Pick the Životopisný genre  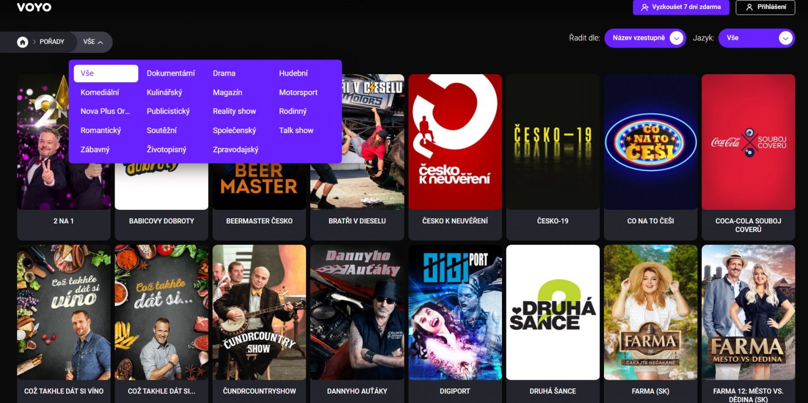point(166,149)
